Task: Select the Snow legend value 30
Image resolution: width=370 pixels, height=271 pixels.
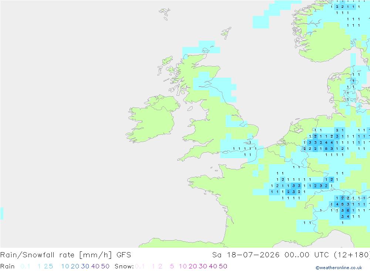Action: coord(203,266)
